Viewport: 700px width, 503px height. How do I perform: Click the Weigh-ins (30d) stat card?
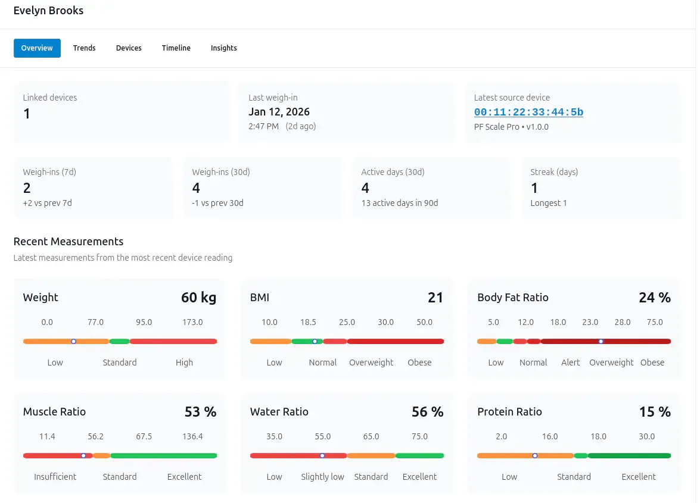(262, 188)
